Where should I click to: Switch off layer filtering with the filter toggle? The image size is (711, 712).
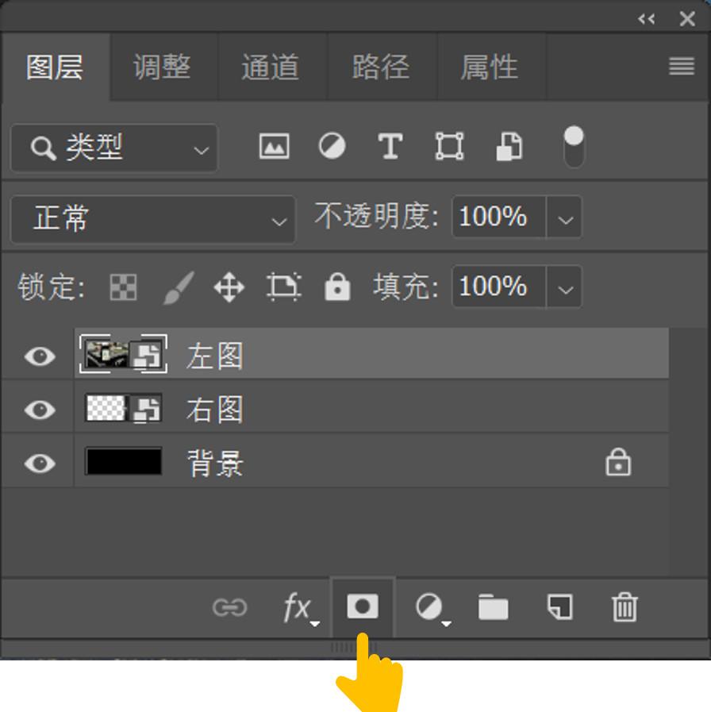point(573,147)
